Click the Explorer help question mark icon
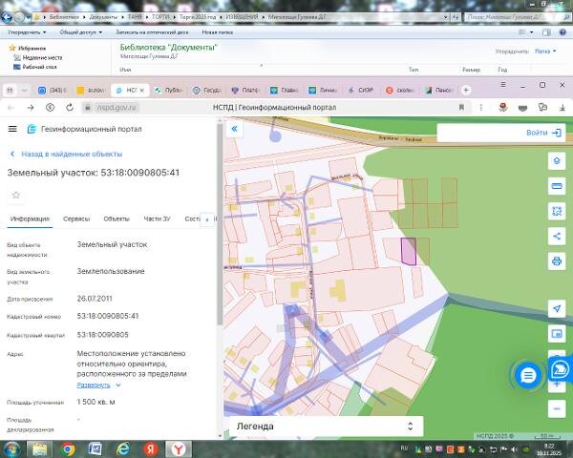The height and width of the screenshot is (458, 573). click(x=562, y=32)
